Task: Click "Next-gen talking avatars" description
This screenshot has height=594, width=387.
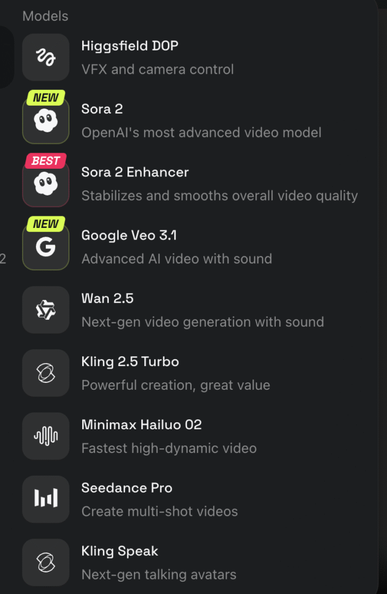Action: 159,575
